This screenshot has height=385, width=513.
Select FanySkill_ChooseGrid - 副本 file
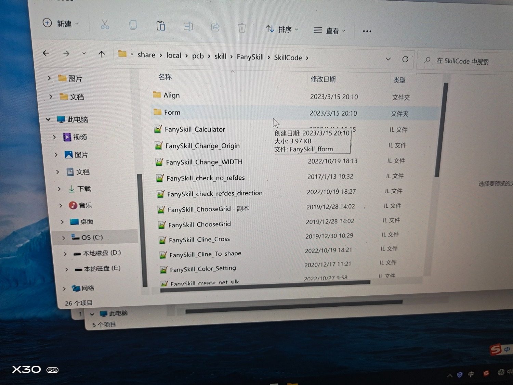[x=208, y=209]
